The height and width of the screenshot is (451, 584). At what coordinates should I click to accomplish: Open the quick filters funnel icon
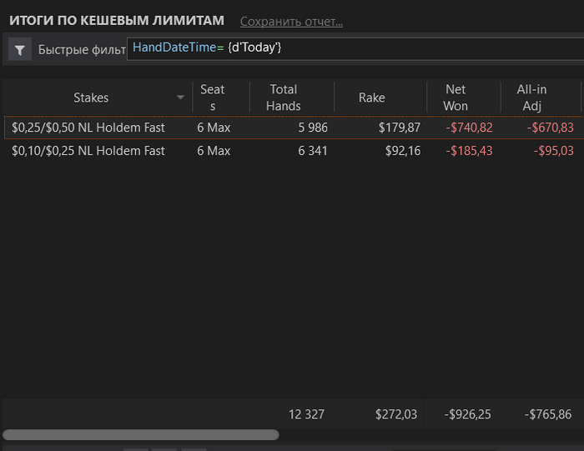(20, 49)
